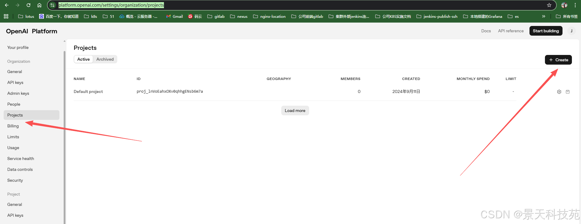The height and width of the screenshot is (224, 581).
Task: Open the browser home icon
Action: point(39,5)
